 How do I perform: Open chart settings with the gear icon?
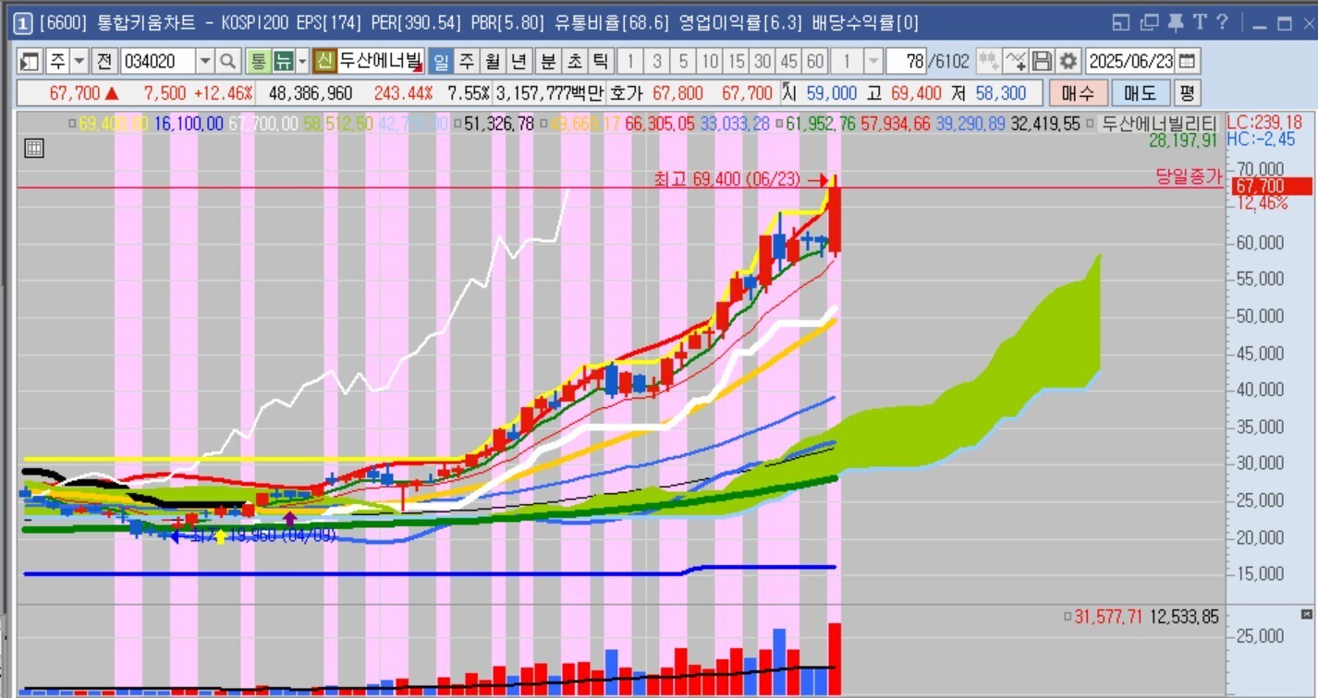click(x=1068, y=62)
